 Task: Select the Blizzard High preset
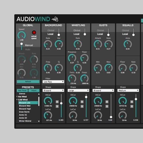(x=25, y=109)
